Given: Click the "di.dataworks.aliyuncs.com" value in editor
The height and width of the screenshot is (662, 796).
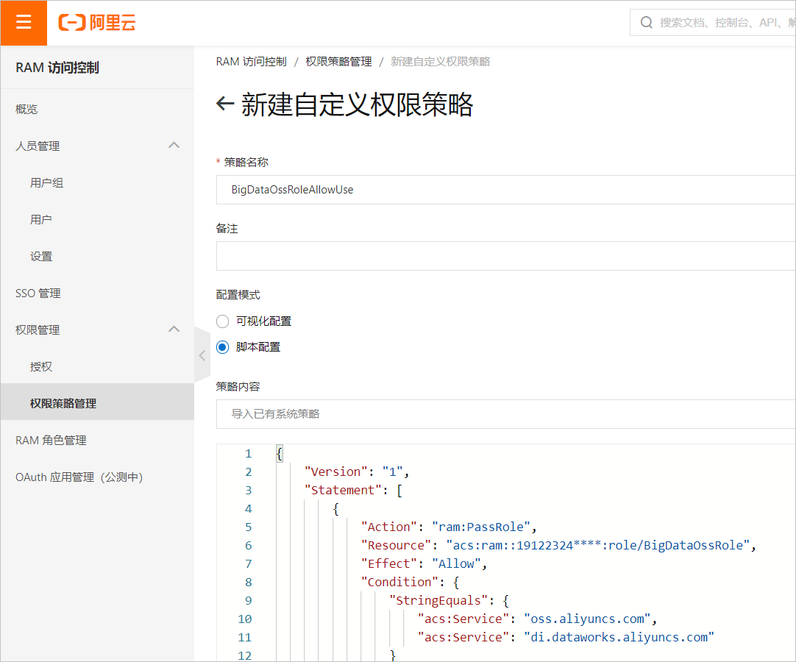Looking at the screenshot, I should coord(619,637).
